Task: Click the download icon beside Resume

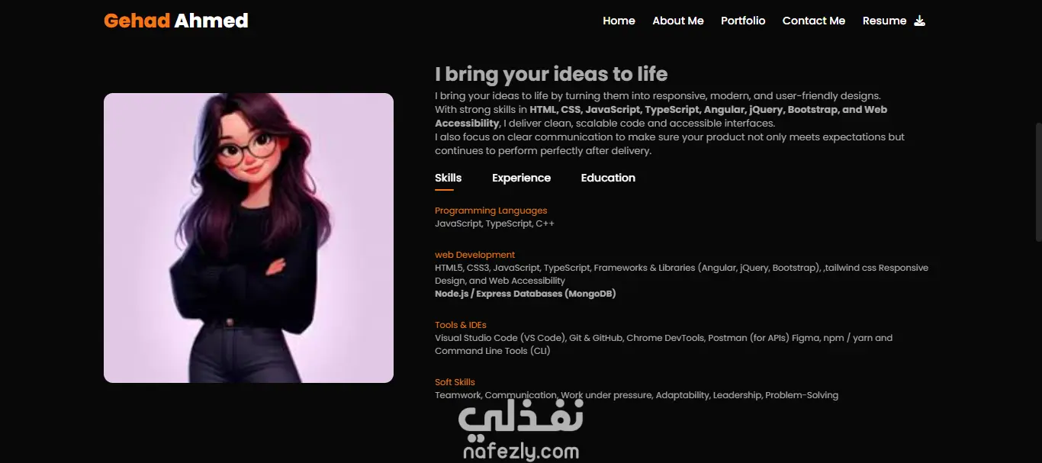Action: [x=919, y=21]
